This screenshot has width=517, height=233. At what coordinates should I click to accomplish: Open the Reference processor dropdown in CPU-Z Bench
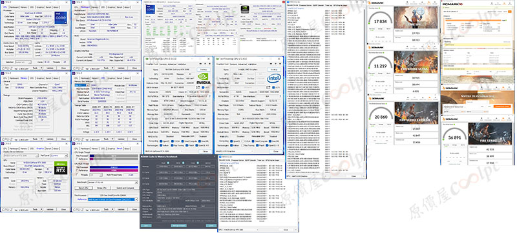click(x=112, y=200)
